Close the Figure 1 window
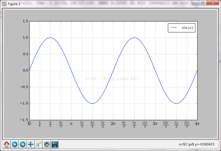This screenshot has height=151, width=221. pyautogui.click(x=213, y=3)
